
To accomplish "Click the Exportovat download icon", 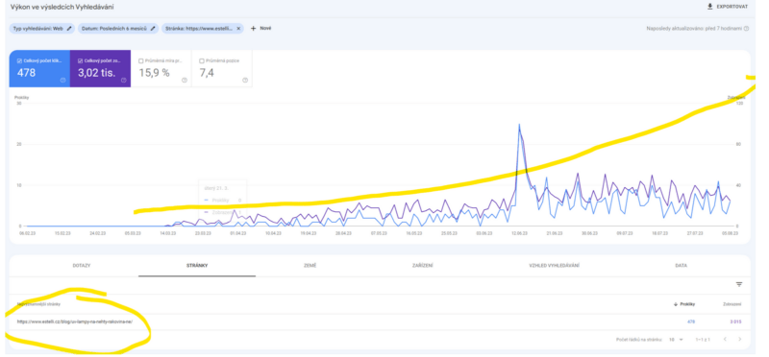I will click(x=709, y=7).
